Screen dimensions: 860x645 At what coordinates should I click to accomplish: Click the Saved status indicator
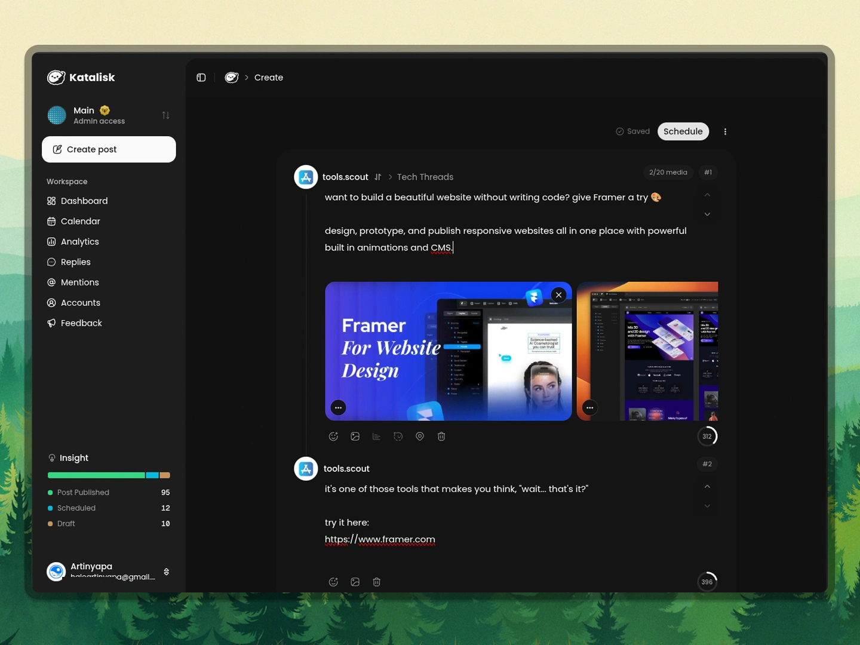point(632,131)
